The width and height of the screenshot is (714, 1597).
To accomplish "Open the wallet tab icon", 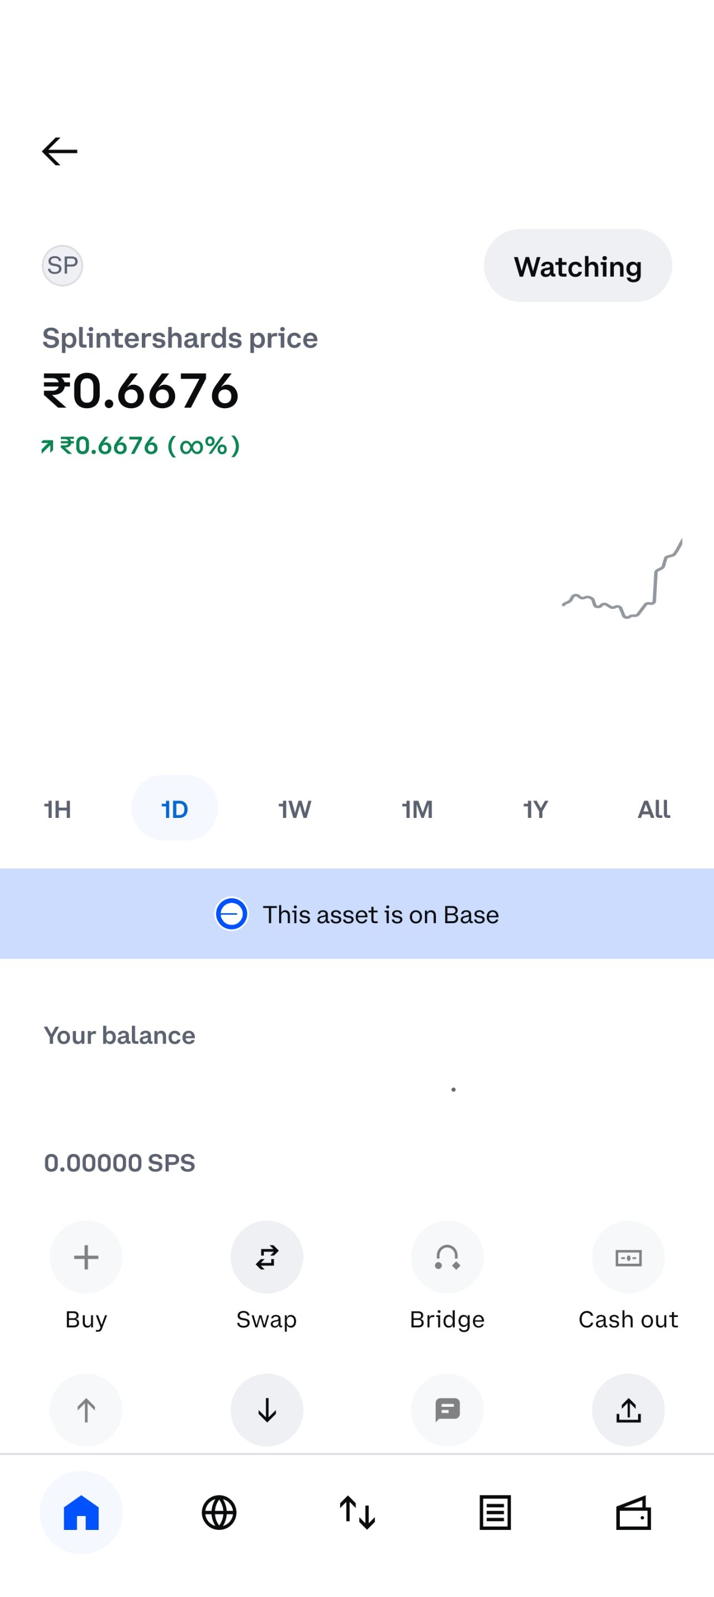I will (634, 1513).
